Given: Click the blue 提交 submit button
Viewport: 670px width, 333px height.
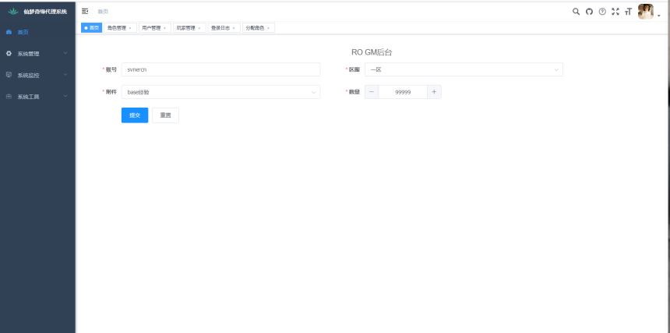Looking at the screenshot, I should tap(135, 115).
